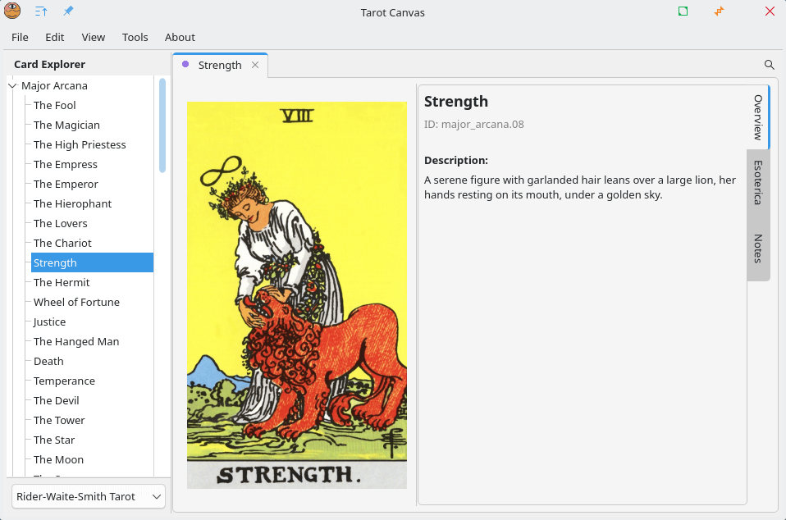Click the sort-ascending icon in the title bar
Image resolution: width=786 pixels, height=520 pixels.
(x=42, y=11)
